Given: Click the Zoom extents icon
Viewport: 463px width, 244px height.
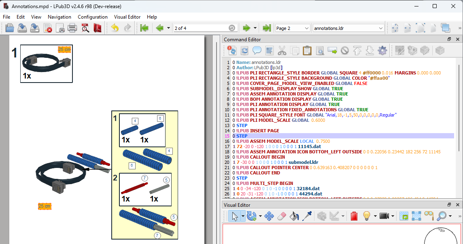Looking at the screenshot, I should [x=416, y=216].
